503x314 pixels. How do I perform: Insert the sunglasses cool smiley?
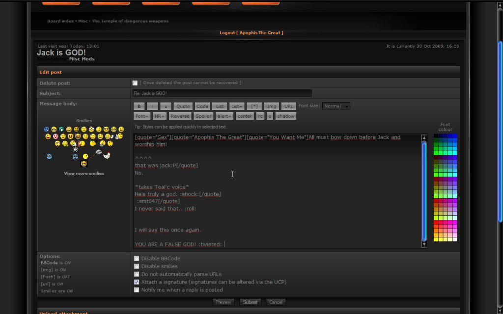click(107, 129)
